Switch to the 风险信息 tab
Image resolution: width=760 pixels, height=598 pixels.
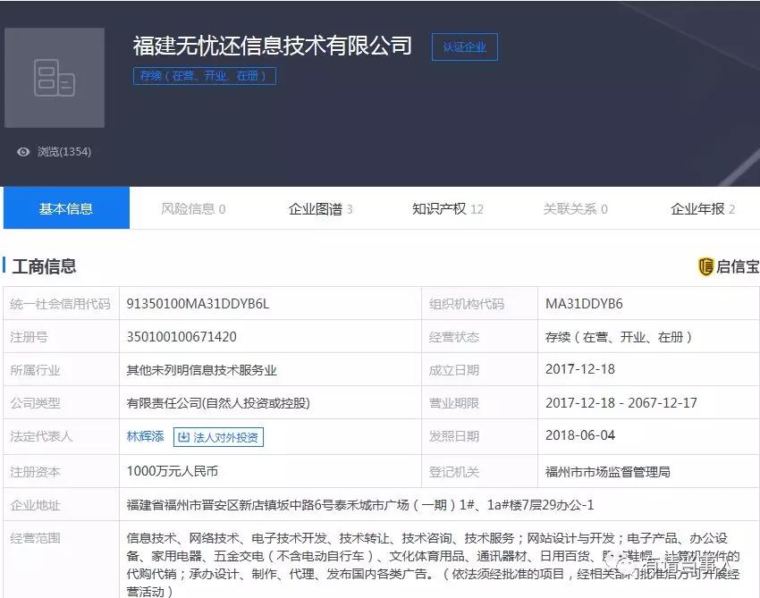[x=192, y=206]
